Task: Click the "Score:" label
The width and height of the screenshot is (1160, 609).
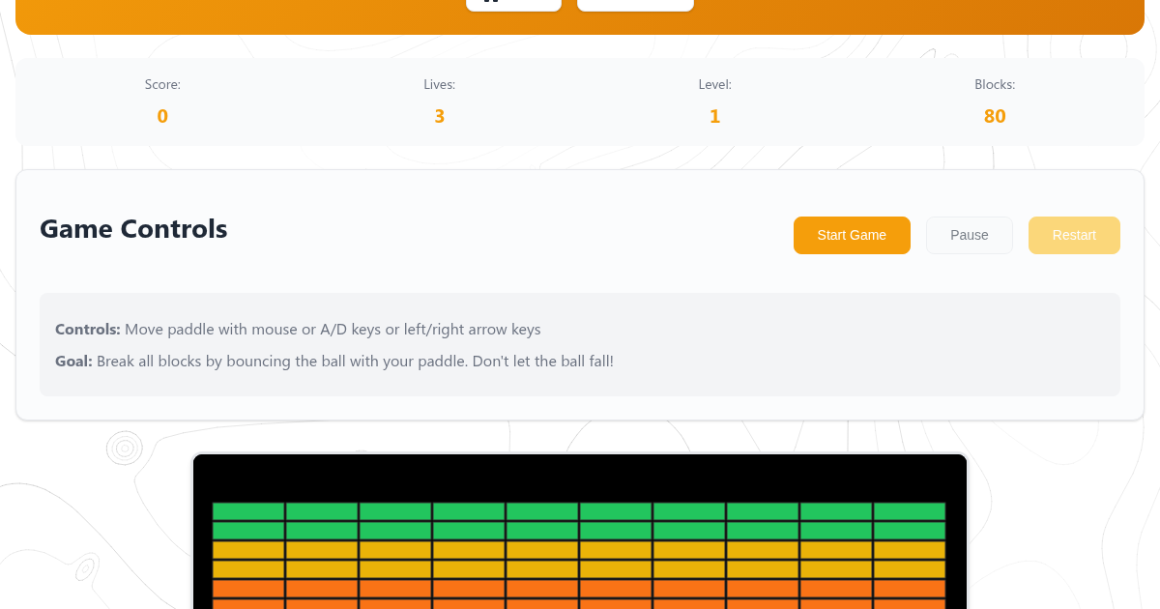Action: pyautogui.click(x=162, y=85)
